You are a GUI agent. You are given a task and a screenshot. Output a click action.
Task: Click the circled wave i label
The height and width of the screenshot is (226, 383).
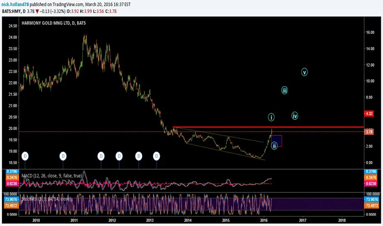(271, 117)
